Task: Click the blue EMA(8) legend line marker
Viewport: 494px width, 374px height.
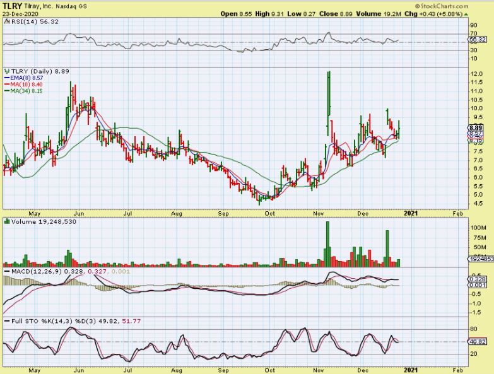Action: click(6, 78)
